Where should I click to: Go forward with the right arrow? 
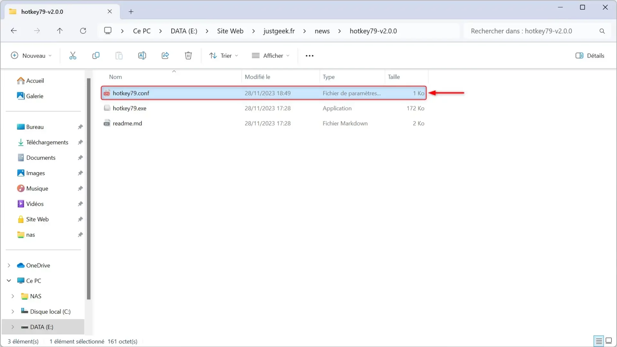[x=37, y=31]
